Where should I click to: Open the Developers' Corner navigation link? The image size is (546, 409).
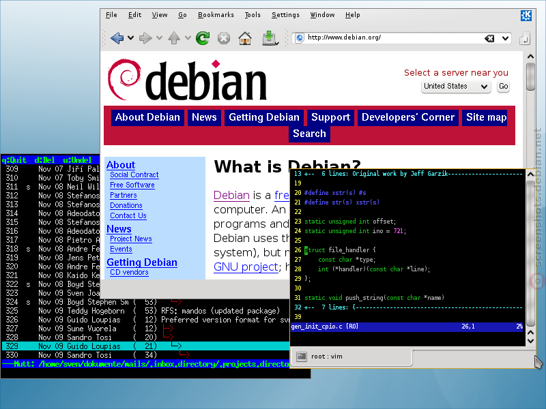408,117
